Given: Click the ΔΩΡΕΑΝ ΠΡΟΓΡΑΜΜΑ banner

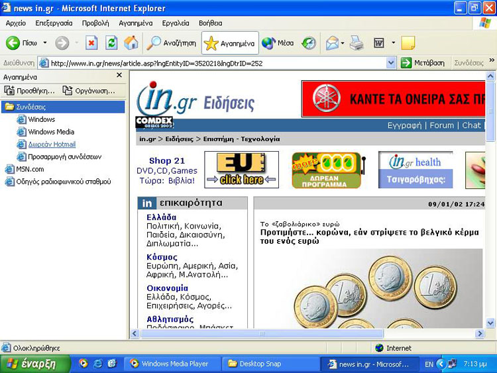Looking at the screenshot, I should coord(329,170).
